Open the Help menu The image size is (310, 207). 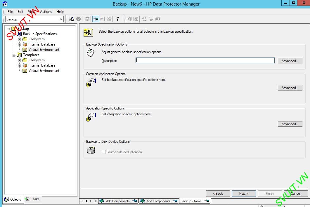click(x=60, y=12)
